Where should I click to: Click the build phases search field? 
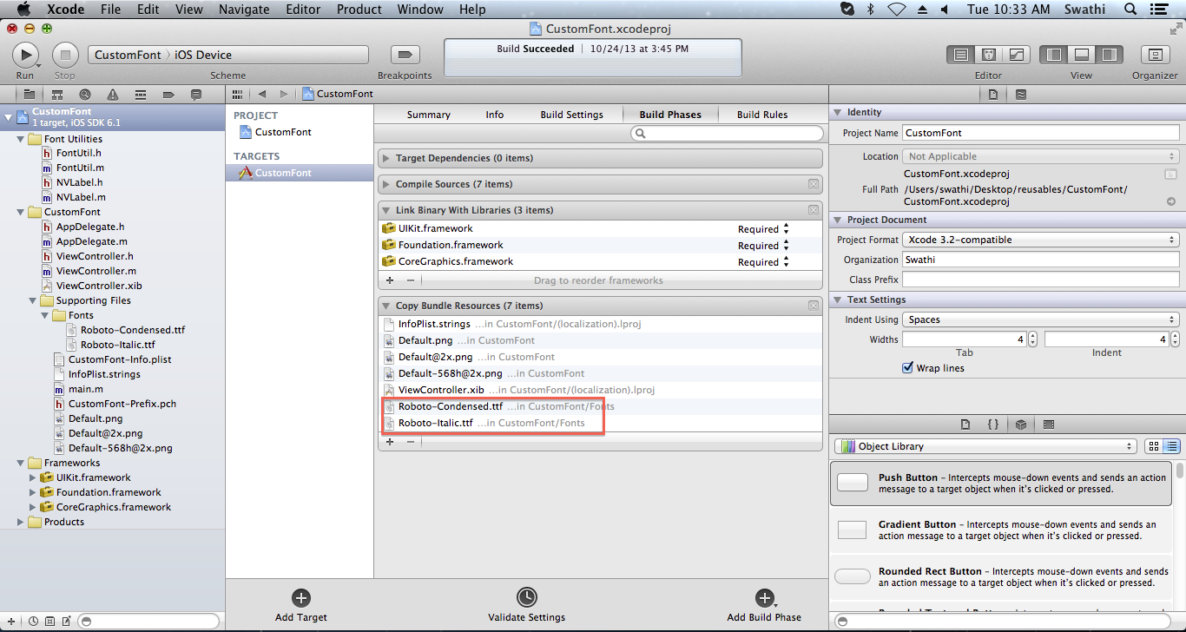[727, 134]
